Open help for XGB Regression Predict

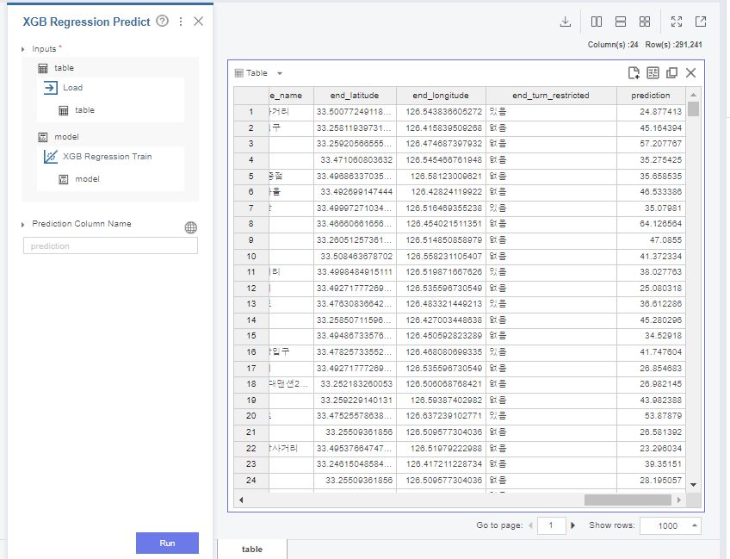coord(162,21)
